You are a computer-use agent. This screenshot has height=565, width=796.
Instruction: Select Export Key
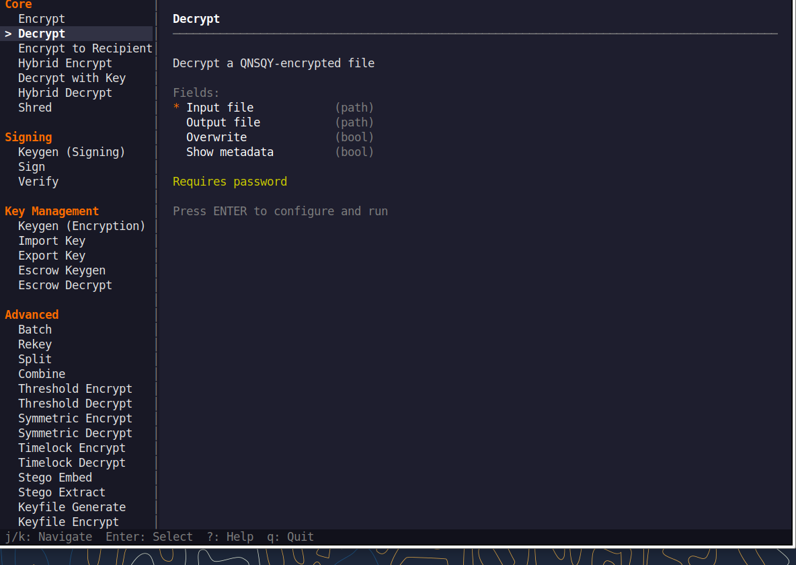coord(52,255)
